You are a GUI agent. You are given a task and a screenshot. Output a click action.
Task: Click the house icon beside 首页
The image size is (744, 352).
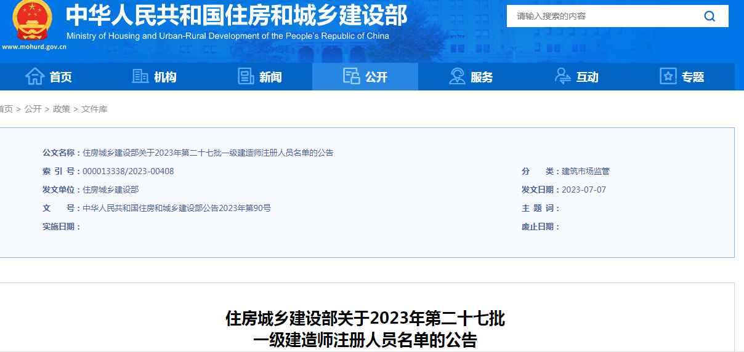point(34,76)
